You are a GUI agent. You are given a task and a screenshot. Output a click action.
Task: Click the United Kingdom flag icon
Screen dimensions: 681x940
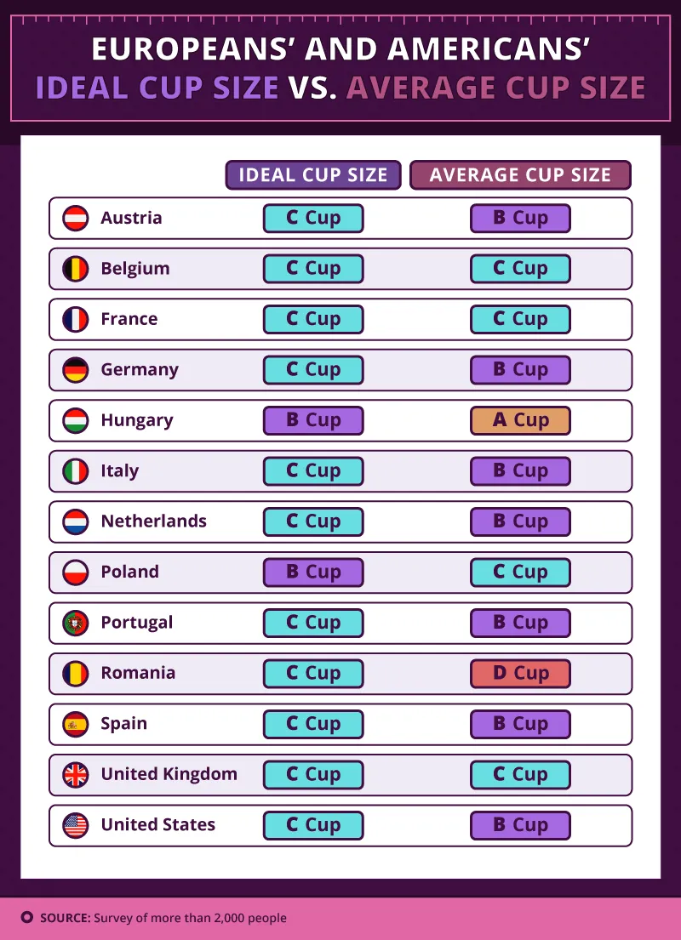click(76, 774)
